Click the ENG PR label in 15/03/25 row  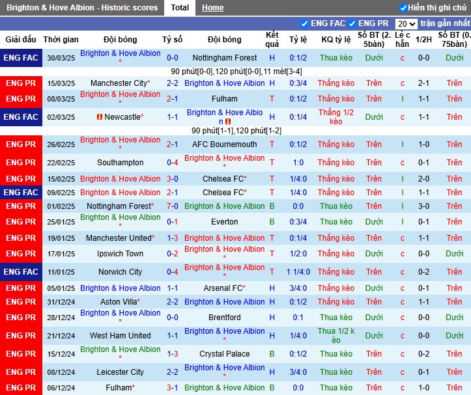tap(21, 83)
